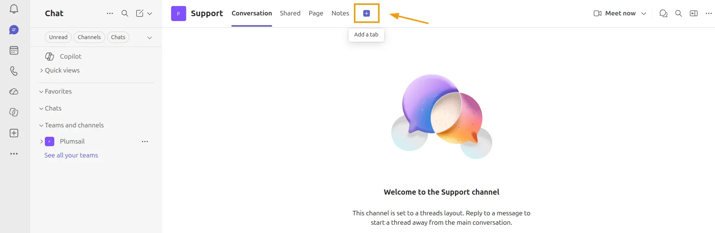Click the Support channel name
The image size is (715, 233).
point(207,14)
